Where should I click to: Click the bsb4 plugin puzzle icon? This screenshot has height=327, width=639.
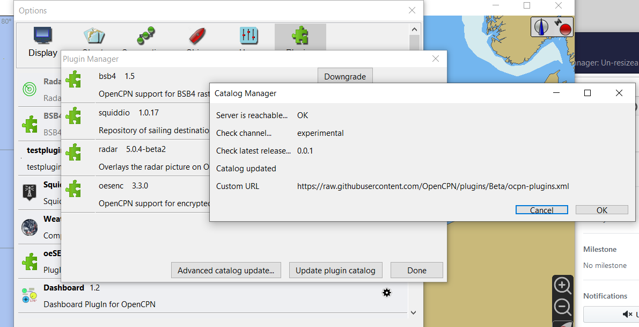pyautogui.click(x=74, y=79)
